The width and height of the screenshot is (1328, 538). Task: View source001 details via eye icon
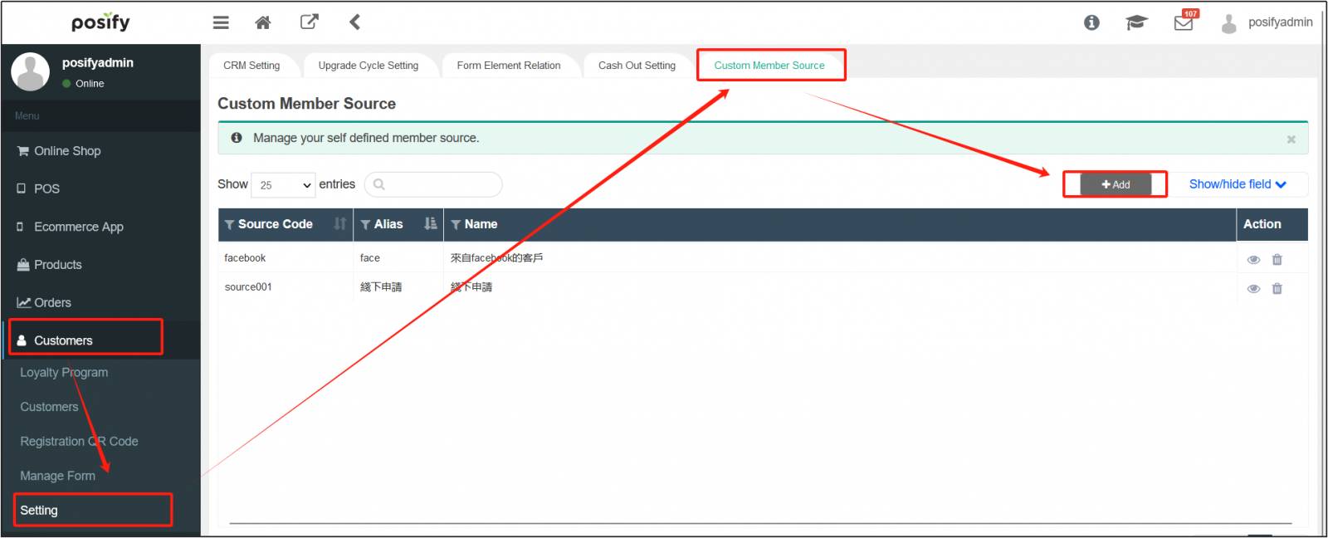(x=1253, y=289)
